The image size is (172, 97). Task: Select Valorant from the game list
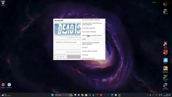click(92, 47)
